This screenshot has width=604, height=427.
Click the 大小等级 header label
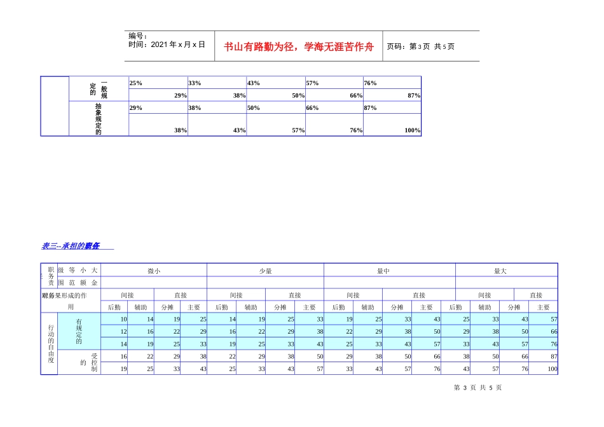(x=78, y=270)
